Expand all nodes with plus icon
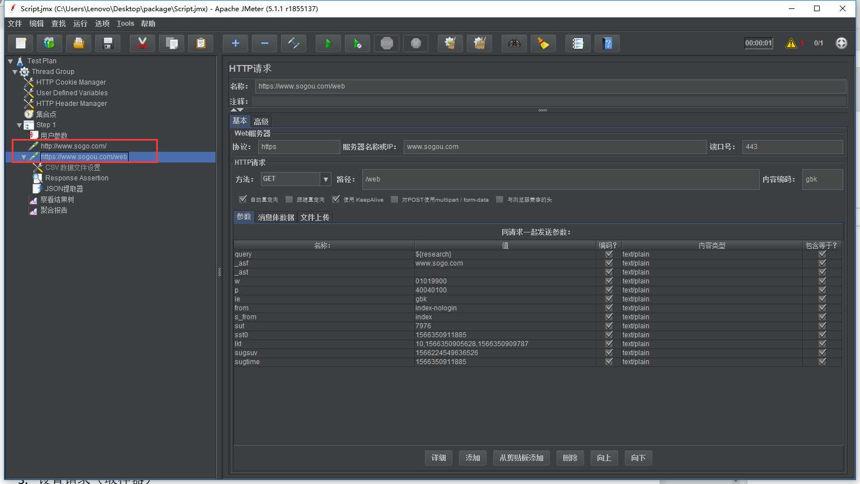 [235, 43]
